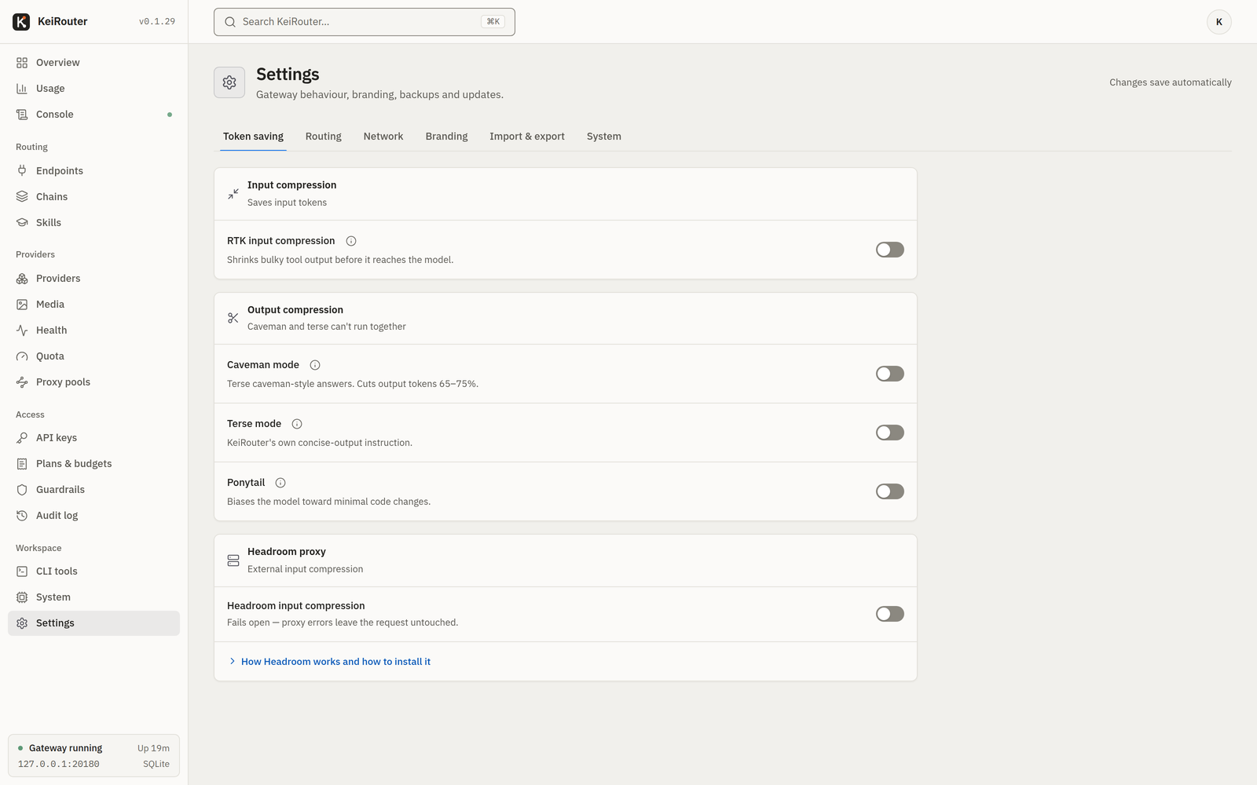This screenshot has height=785, width=1257.
Task: Open System under Workspace in sidebar
Action: click(93, 597)
